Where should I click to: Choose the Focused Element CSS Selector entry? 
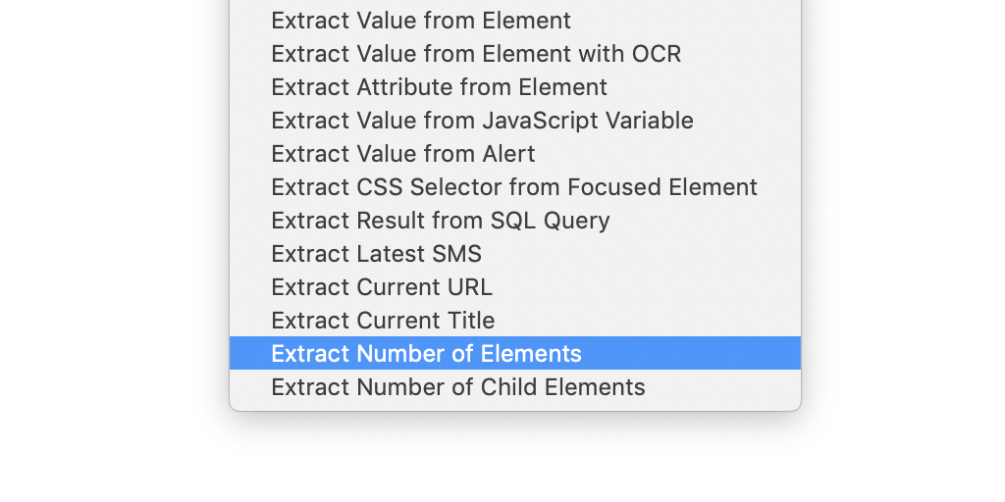(515, 187)
